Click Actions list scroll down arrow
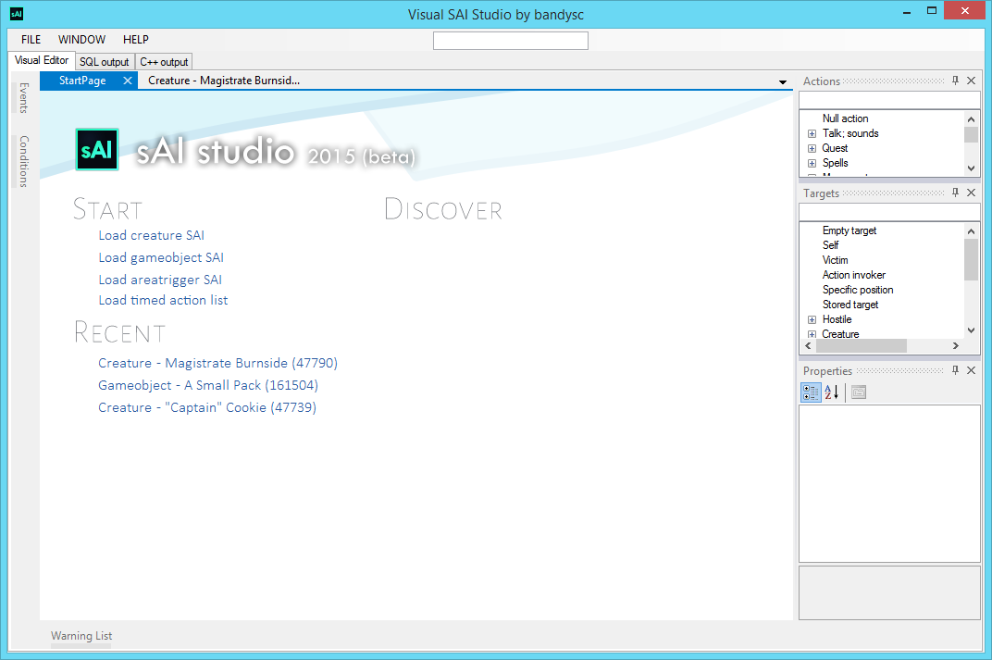This screenshot has width=992, height=660. click(x=971, y=168)
